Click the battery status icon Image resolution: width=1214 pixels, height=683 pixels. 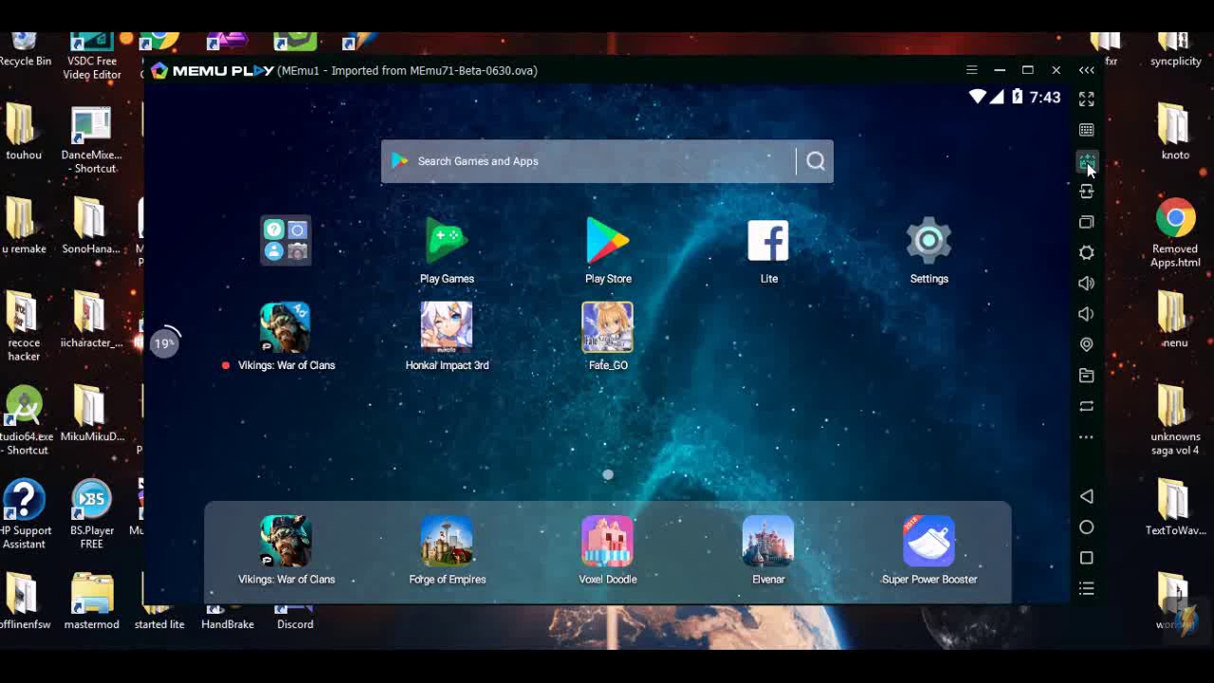pyautogui.click(x=1018, y=97)
